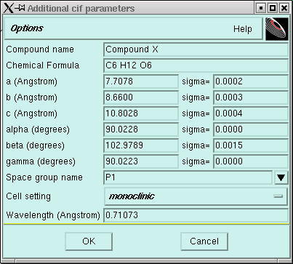Expand the Space group name dropdown arrow

coord(281,177)
